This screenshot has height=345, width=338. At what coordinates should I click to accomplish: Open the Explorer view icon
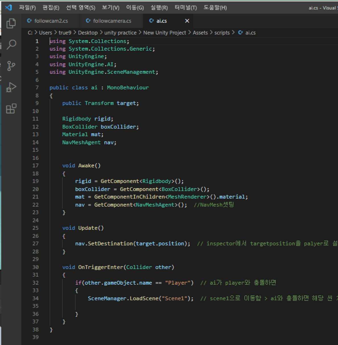coord(11,23)
